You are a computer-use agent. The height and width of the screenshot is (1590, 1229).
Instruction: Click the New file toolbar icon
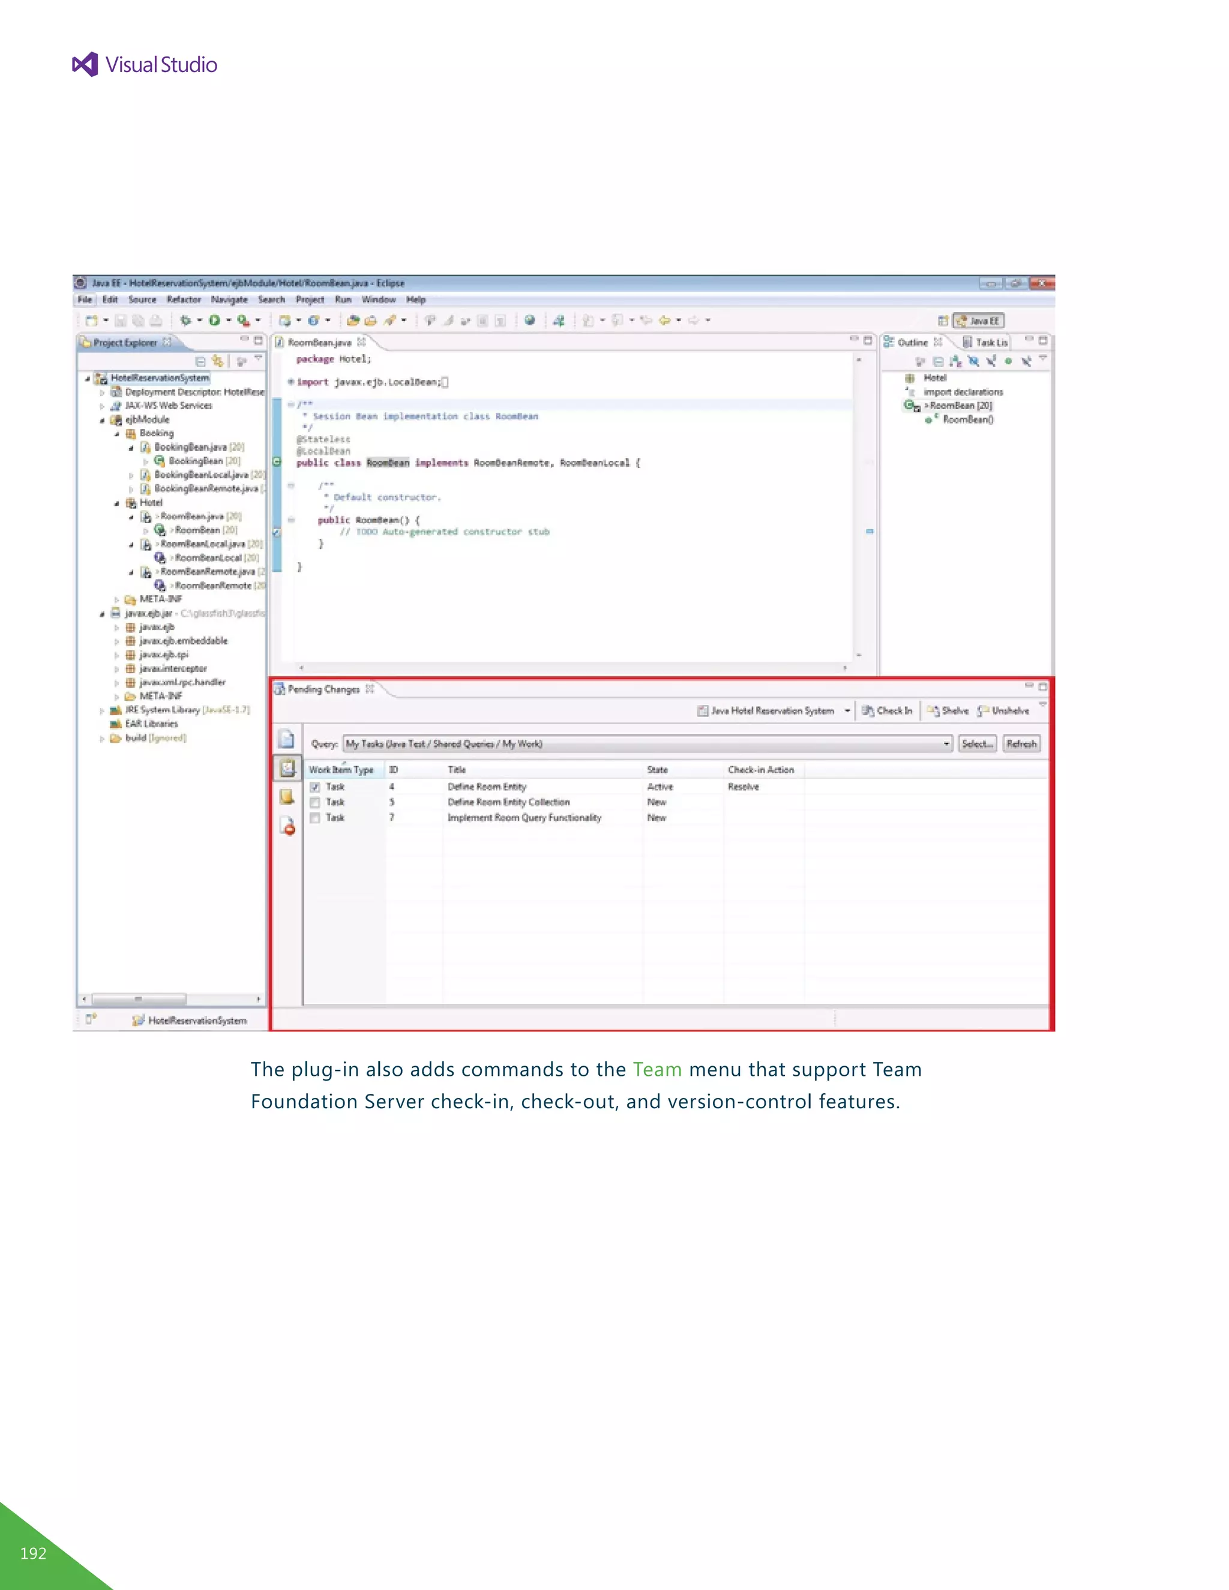tap(92, 320)
